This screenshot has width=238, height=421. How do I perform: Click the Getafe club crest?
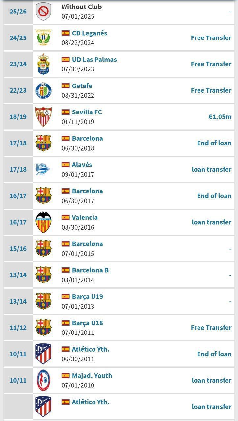pos(43,90)
